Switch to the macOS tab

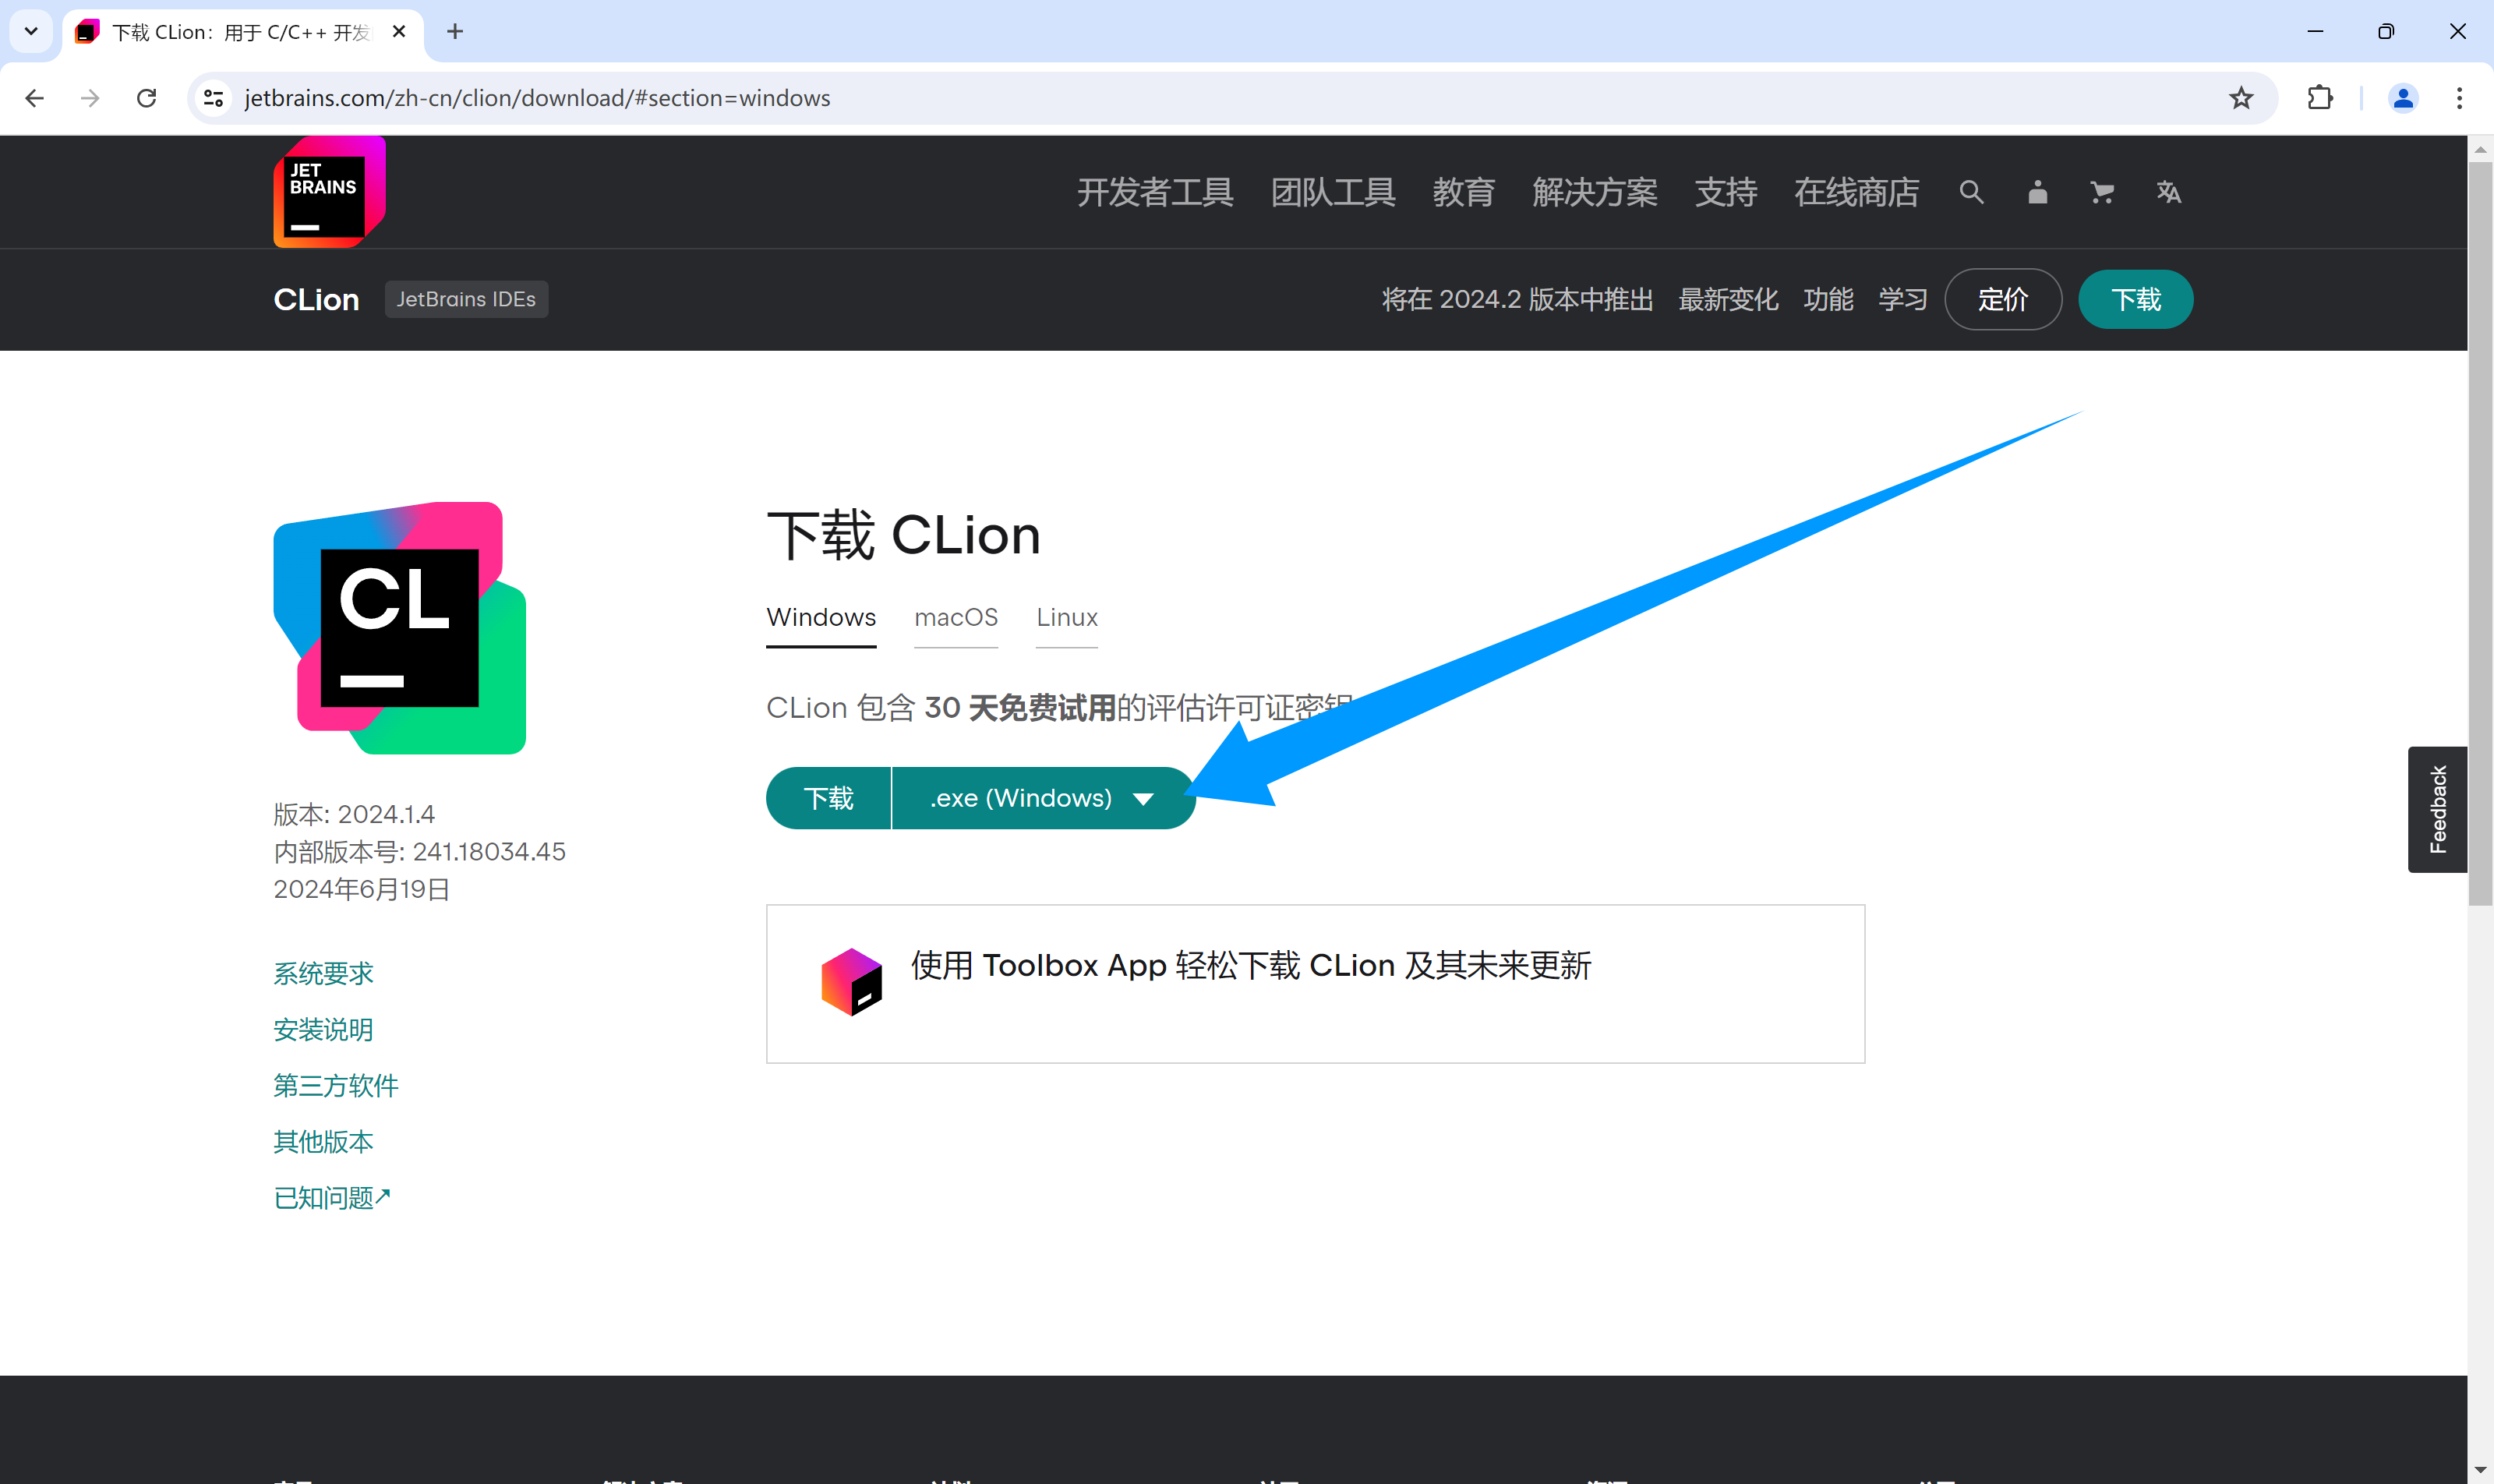[x=955, y=618]
